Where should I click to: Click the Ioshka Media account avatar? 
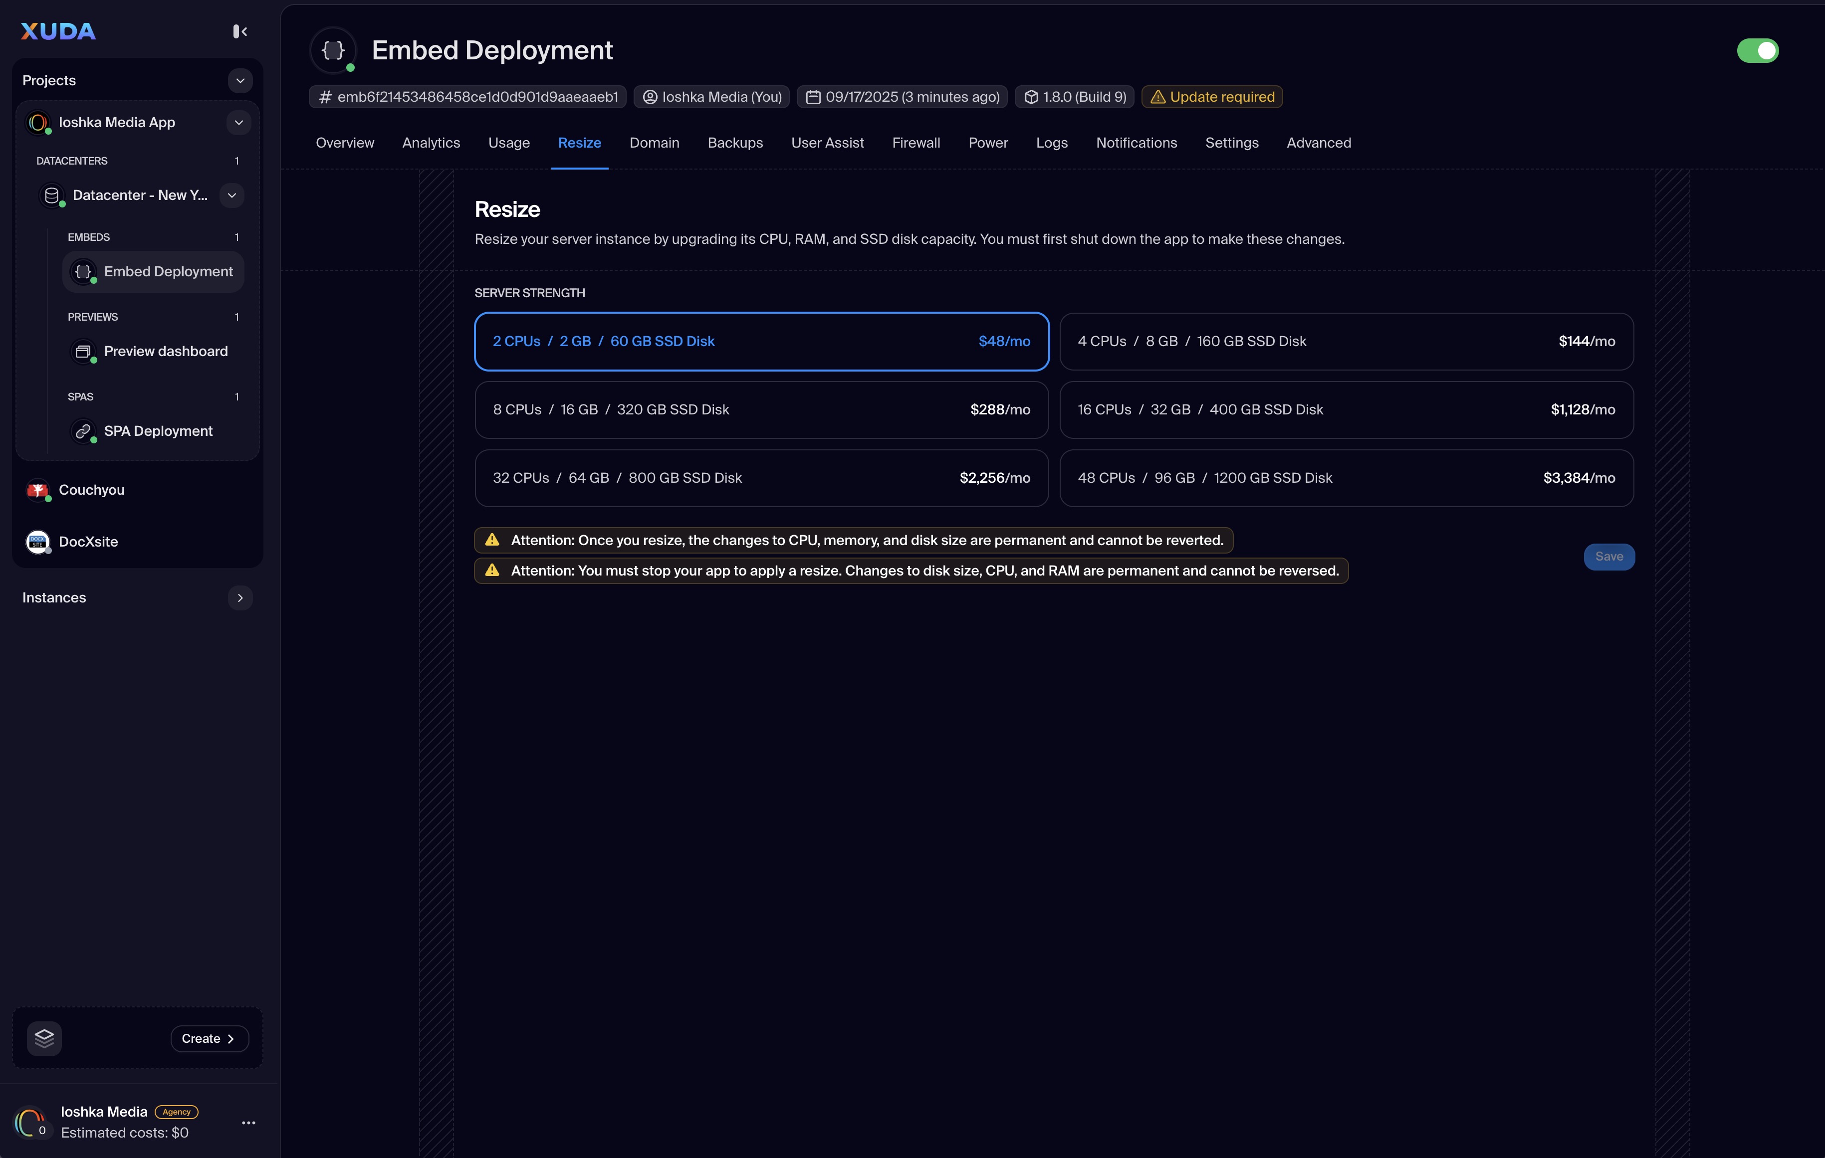[x=30, y=1123]
